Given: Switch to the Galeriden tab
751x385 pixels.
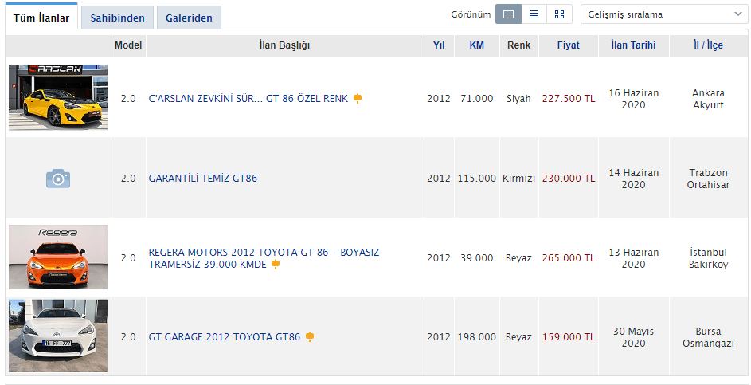Looking at the screenshot, I should tap(189, 18).
